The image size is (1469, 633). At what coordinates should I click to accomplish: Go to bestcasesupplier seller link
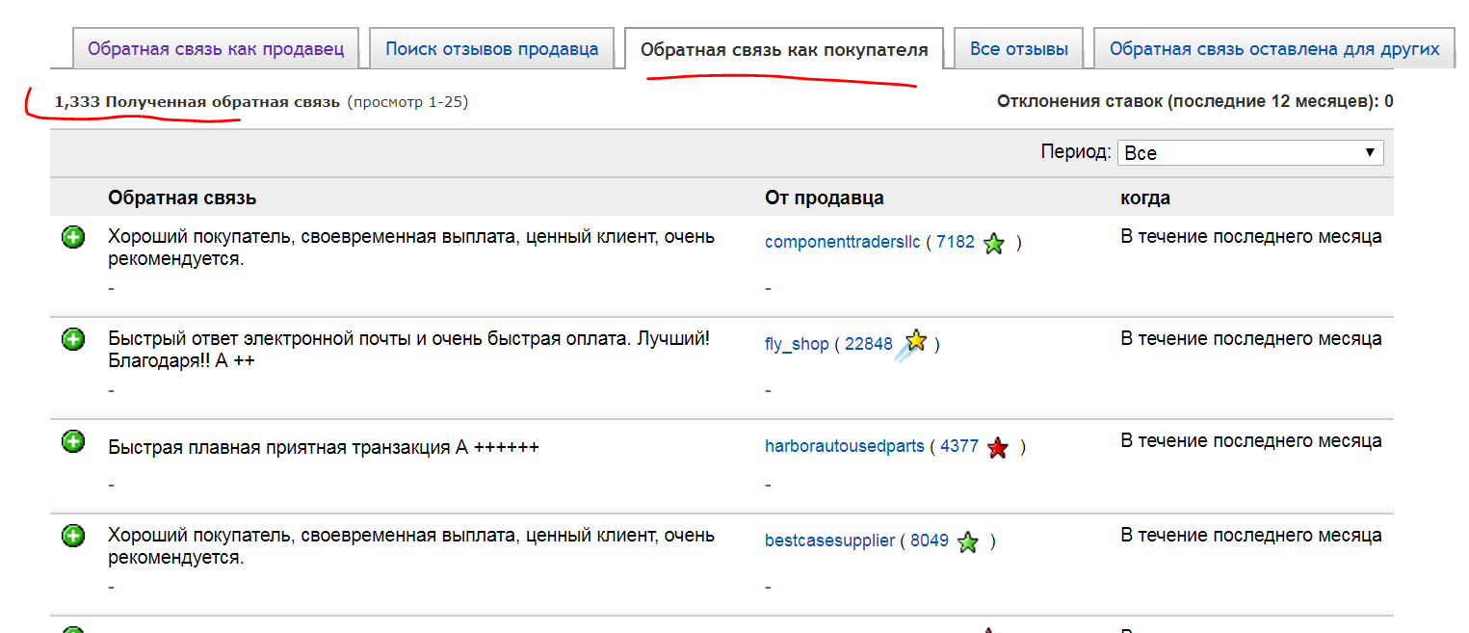(x=829, y=541)
